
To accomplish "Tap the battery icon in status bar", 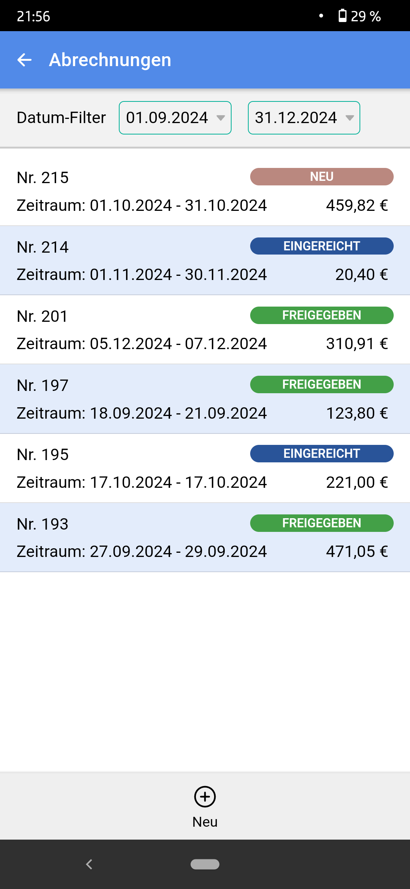I will [x=342, y=16].
